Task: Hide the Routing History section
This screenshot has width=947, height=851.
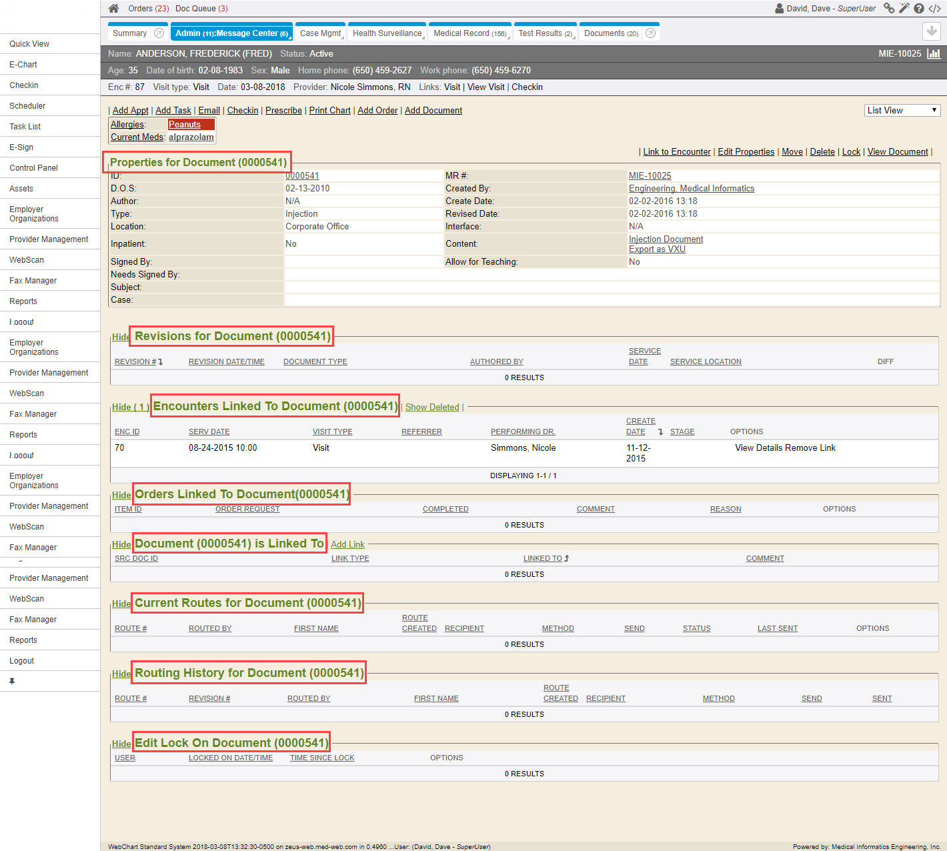Action: pyautogui.click(x=121, y=674)
